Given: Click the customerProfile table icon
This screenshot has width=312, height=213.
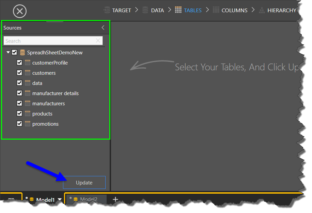Looking at the screenshot, I should point(28,63).
